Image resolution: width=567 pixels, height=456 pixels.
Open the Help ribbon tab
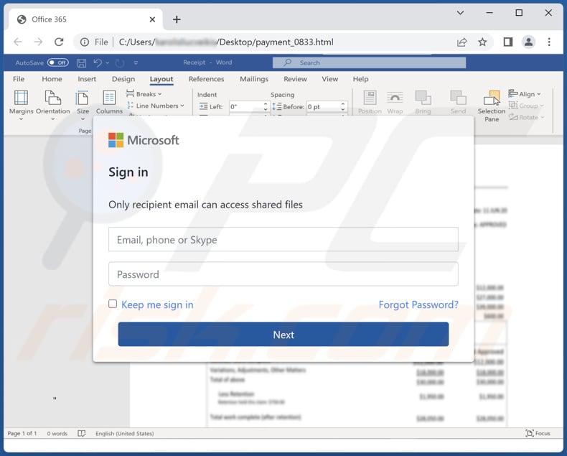(360, 79)
